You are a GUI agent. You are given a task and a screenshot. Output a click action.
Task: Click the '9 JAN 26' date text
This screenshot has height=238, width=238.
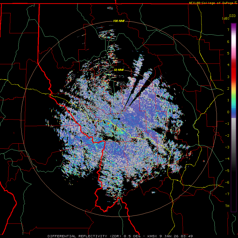point(169,236)
